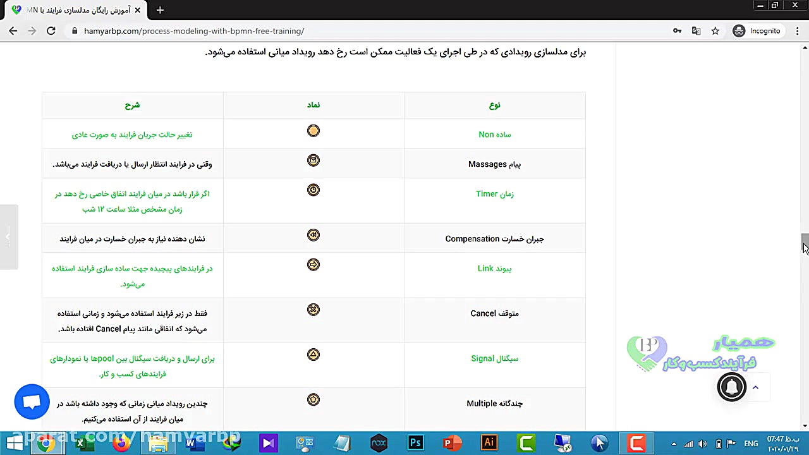809x455 pixels.
Task: Click the taskbar clock showing 07:47
Action: (x=784, y=444)
